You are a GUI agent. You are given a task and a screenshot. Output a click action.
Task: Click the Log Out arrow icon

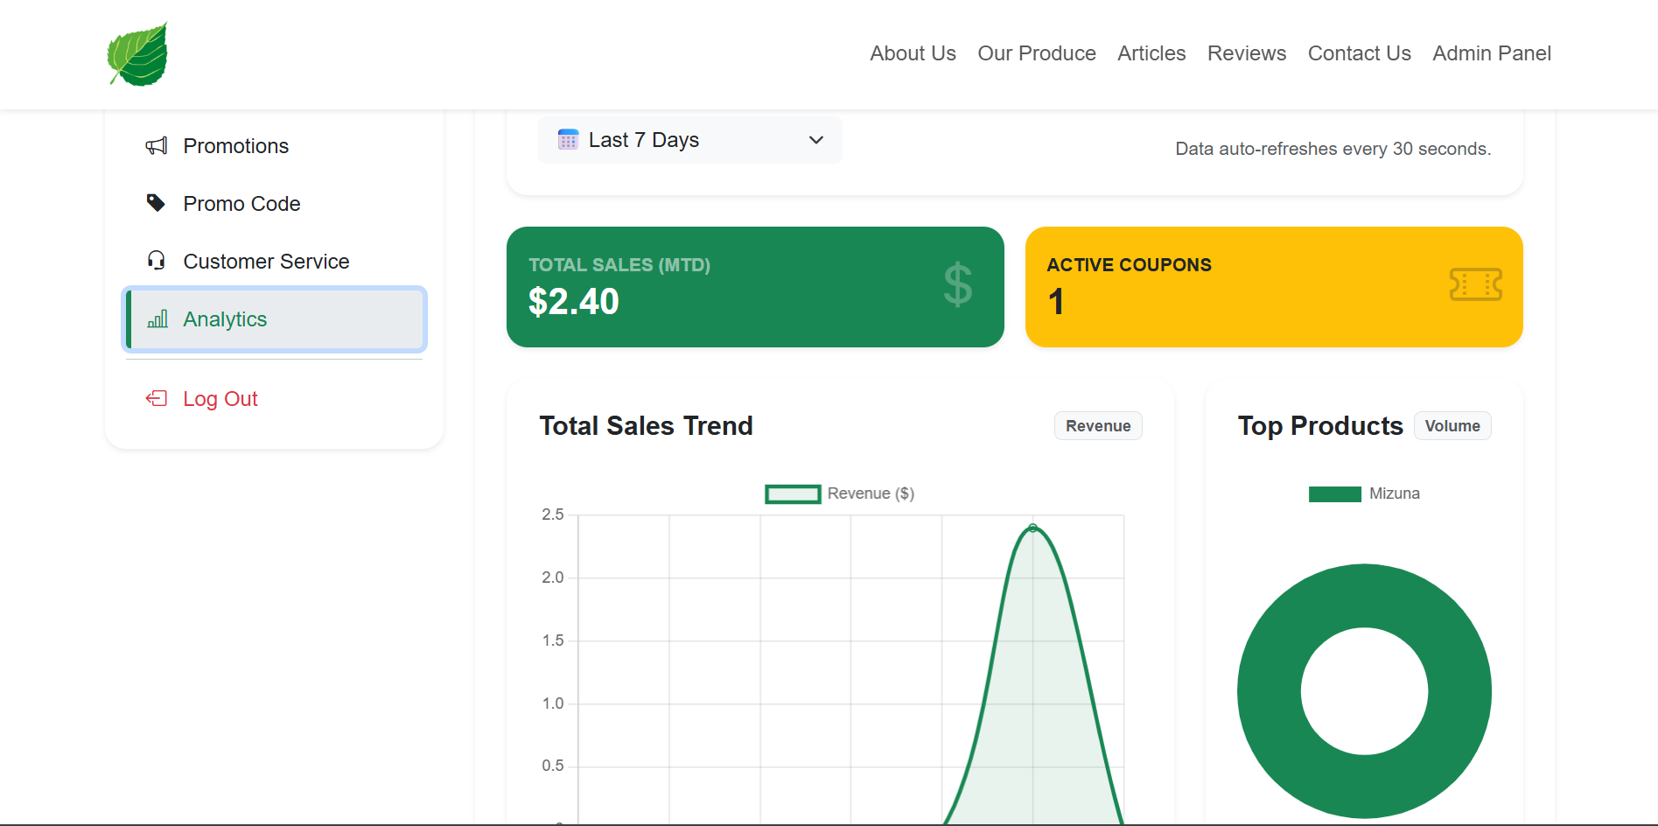pyautogui.click(x=157, y=398)
